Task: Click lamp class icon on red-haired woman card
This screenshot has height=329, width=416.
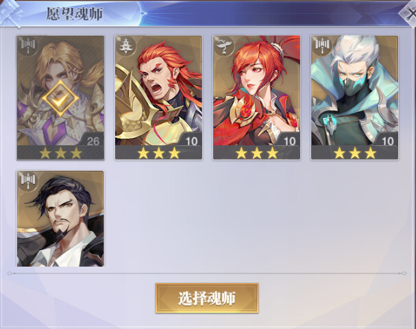Action: coord(224,46)
